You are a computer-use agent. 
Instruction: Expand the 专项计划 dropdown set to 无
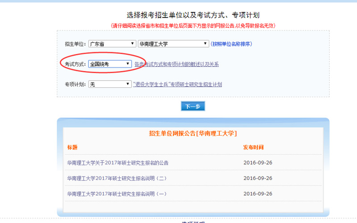(110, 84)
